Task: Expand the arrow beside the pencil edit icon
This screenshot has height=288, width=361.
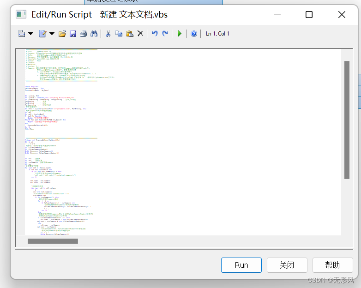Action: pos(52,34)
